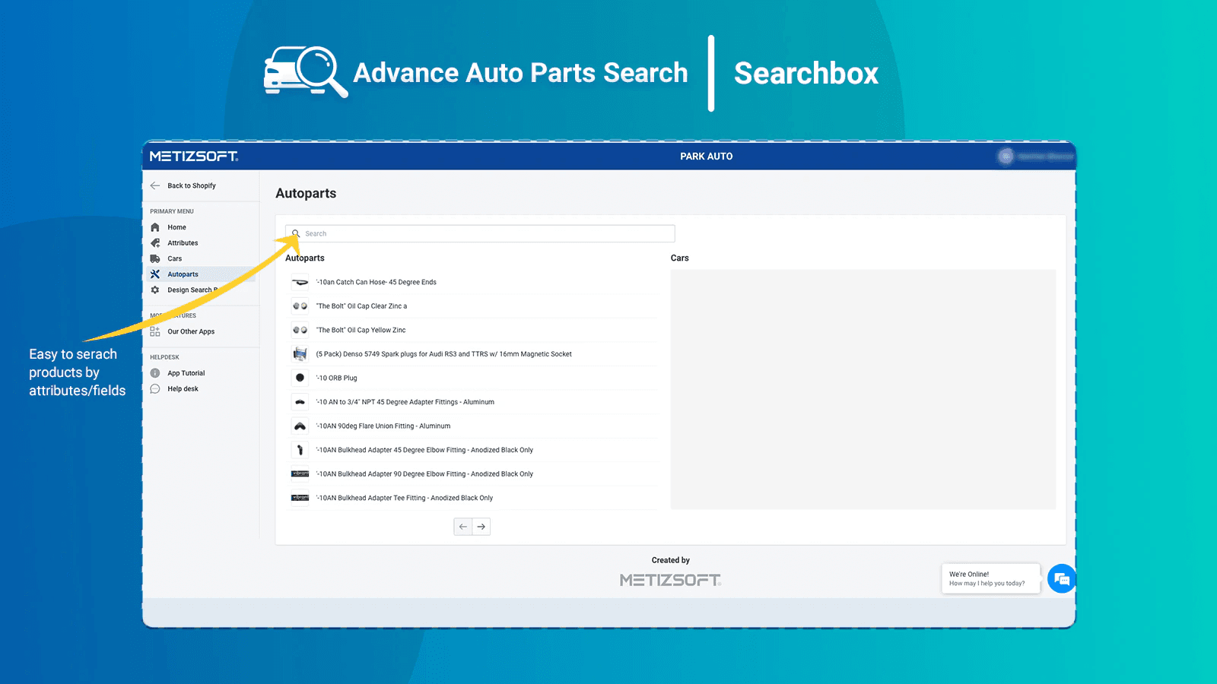Open the '-10 ORB Plug product

click(338, 378)
